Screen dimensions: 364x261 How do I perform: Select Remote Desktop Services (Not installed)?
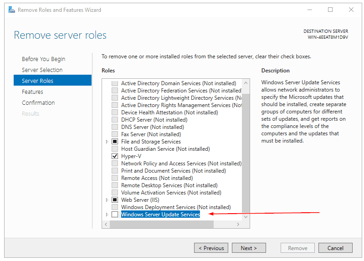tap(169, 185)
